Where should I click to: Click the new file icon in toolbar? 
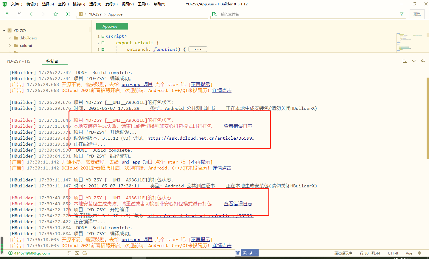[x=7, y=14]
